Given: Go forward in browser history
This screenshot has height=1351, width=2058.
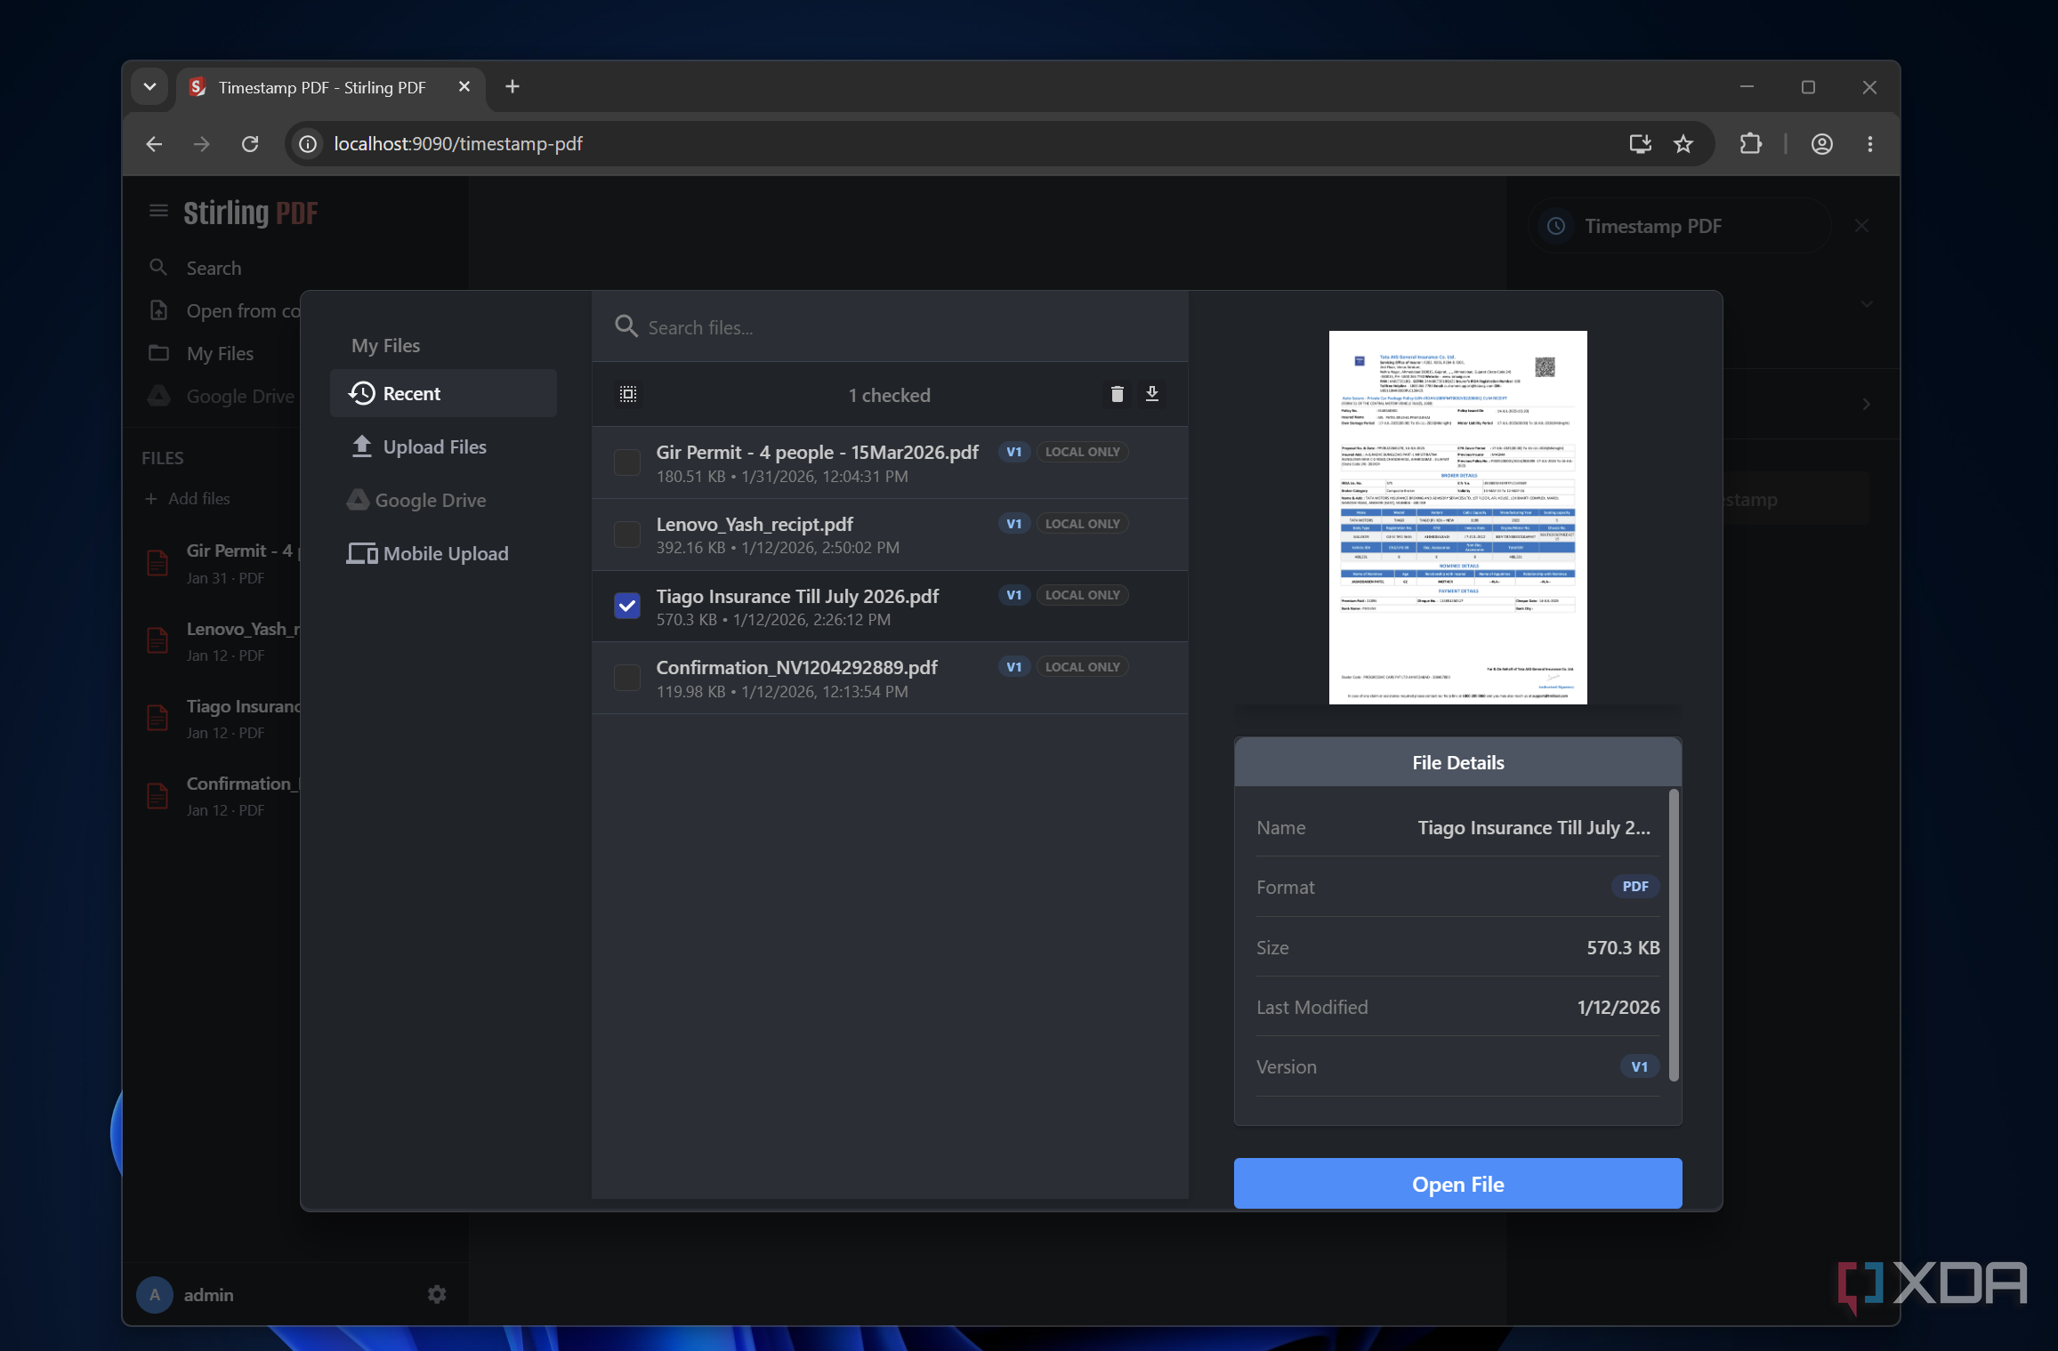Looking at the screenshot, I should (202, 143).
